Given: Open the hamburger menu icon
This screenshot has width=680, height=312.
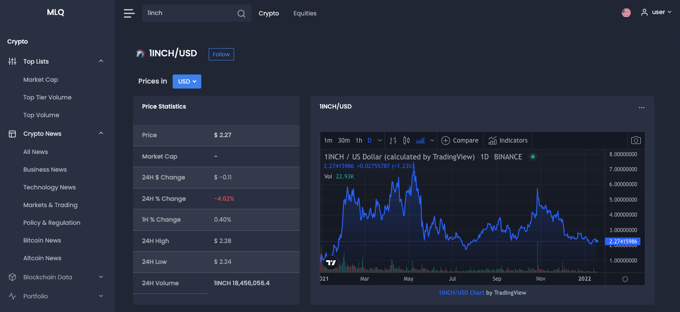Looking at the screenshot, I should [x=129, y=13].
